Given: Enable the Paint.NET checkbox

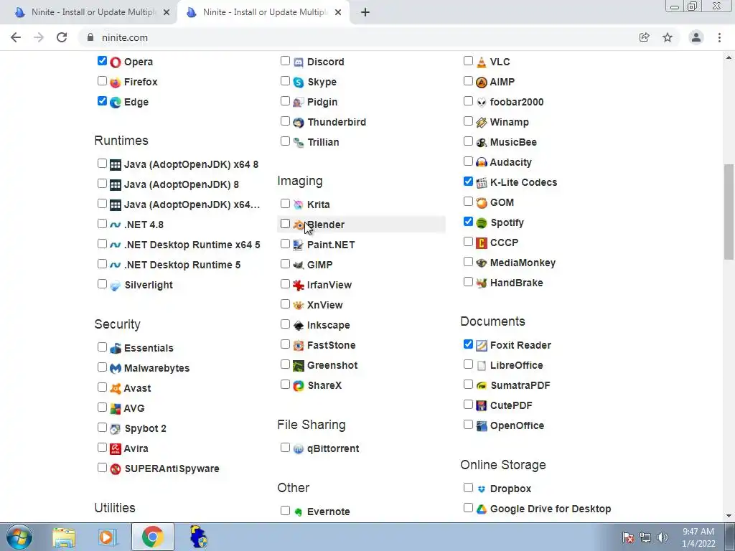Looking at the screenshot, I should coord(285,244).
